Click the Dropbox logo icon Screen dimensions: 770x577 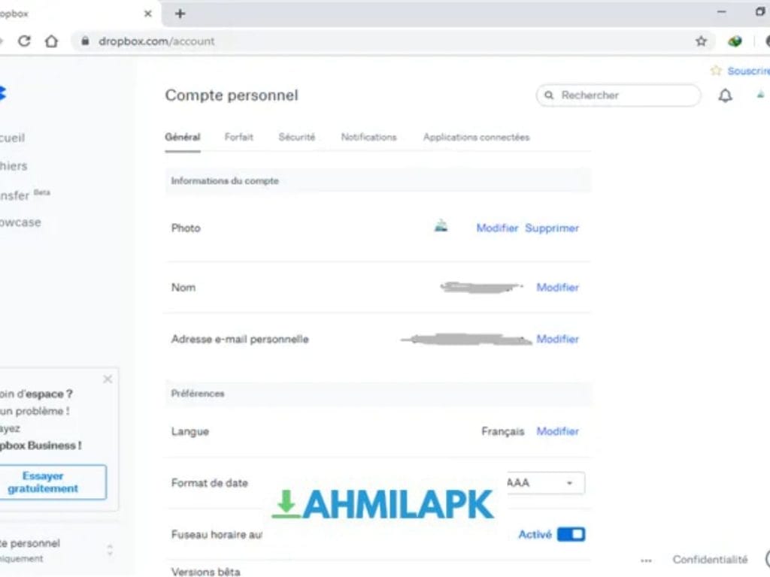click(2, 94)
